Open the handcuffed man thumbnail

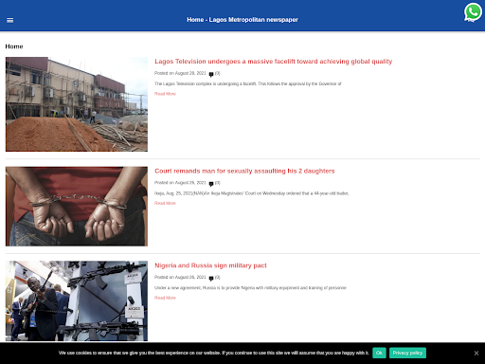click(77, 207)
